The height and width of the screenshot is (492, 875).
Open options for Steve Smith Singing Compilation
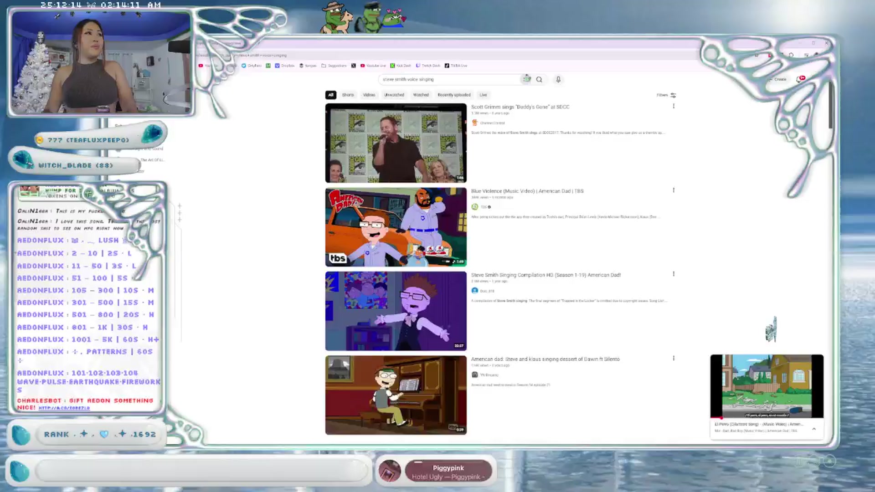coord(674,274)
